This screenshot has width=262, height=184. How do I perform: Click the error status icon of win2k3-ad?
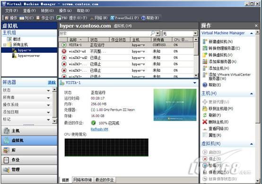coord(64,51)
